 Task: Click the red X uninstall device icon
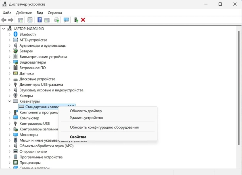tap(83, 20)
